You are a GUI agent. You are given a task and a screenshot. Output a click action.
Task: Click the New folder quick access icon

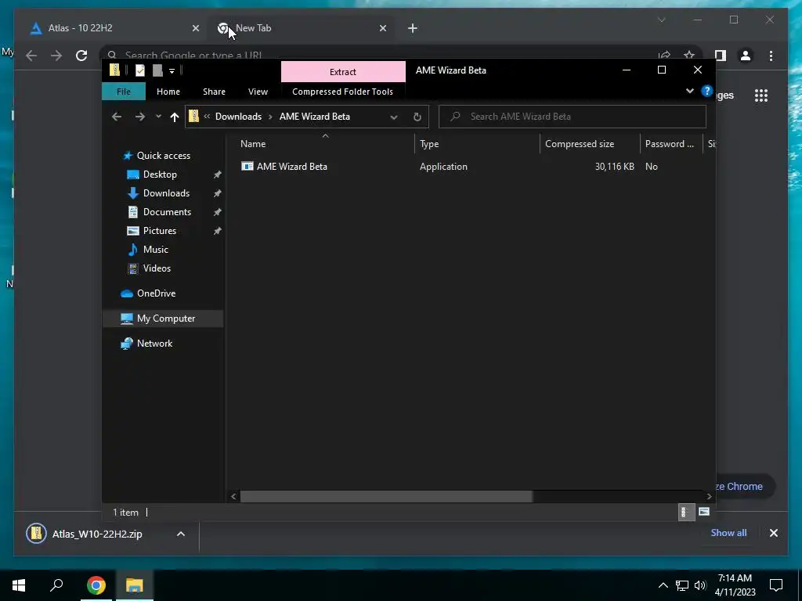157,70
